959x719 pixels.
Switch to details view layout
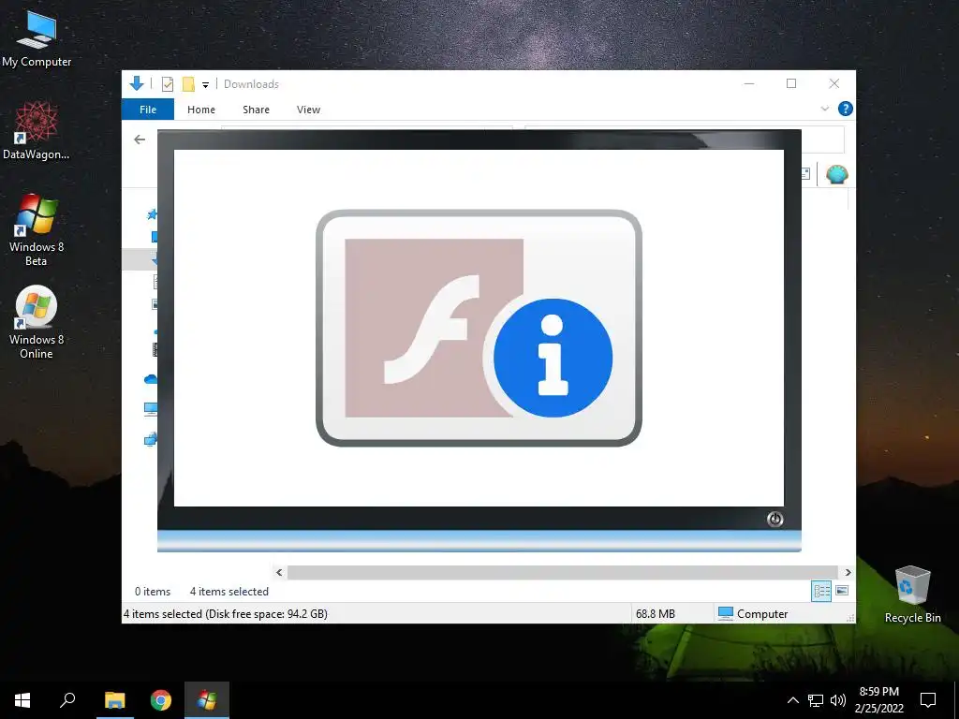pyautogui.click(x=821, y=591)
